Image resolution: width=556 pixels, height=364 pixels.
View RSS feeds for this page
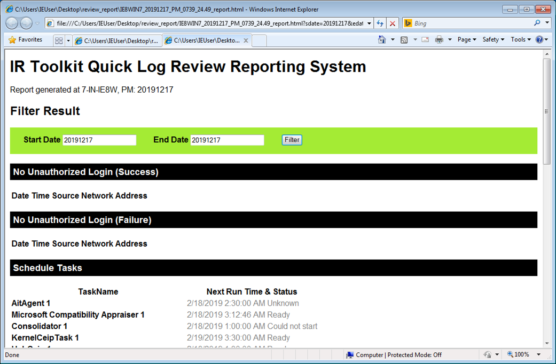click(404, 39)
